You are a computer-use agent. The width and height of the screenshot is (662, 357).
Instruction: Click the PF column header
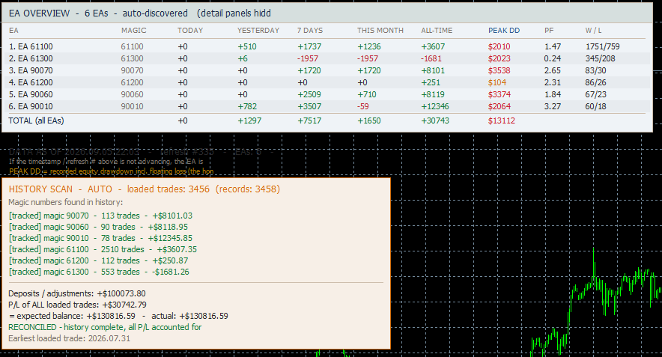[549, 31]
